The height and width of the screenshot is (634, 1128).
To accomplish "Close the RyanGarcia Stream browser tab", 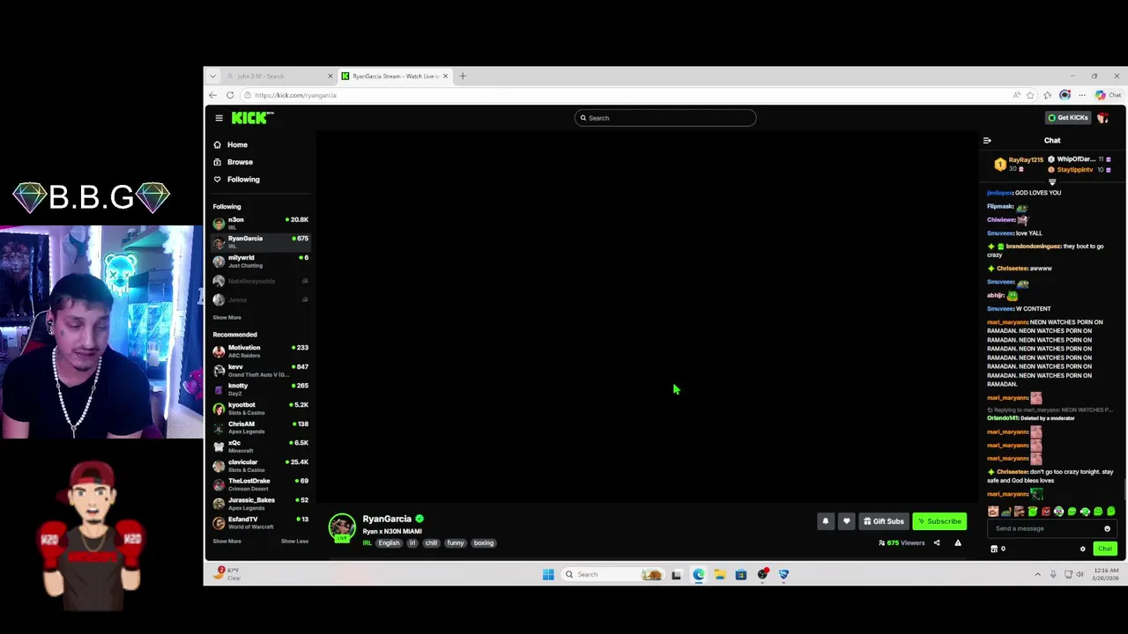I will pyautogui.click(x=445, y=77).
